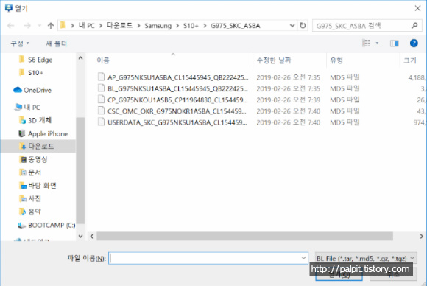Click CP file's document icon
Viewport: 427px width, 286px height.
(x=101, y=100)
